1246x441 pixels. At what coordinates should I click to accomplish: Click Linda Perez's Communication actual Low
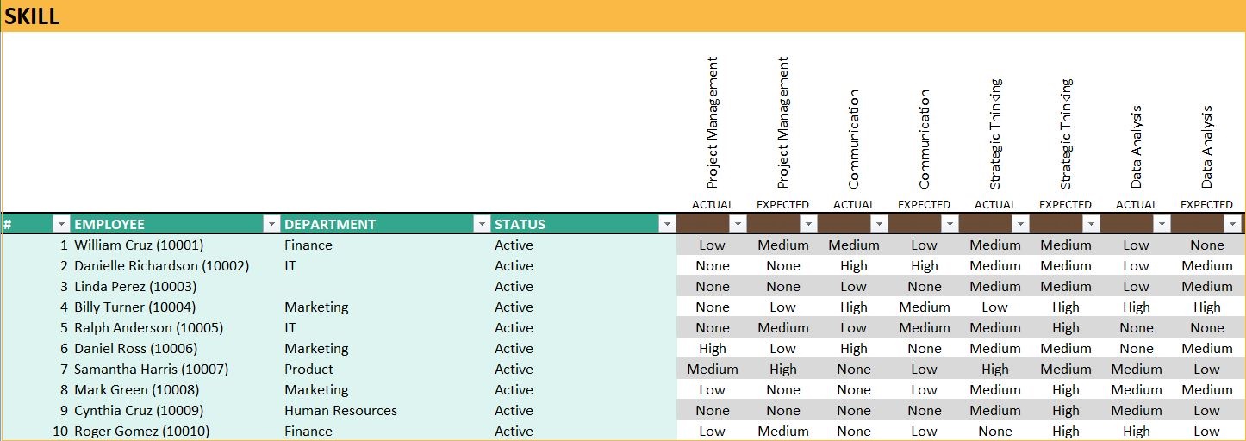[854, 286]
